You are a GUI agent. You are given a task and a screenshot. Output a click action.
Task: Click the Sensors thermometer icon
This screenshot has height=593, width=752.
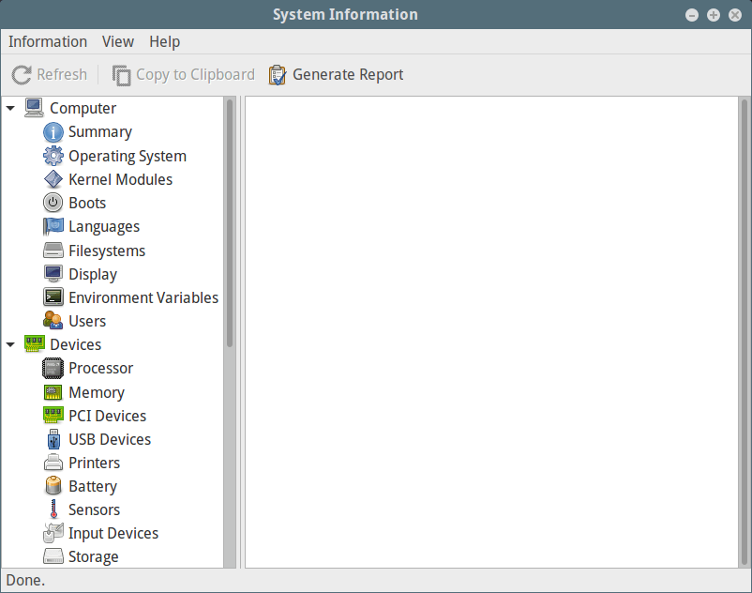tap(53, 509)
